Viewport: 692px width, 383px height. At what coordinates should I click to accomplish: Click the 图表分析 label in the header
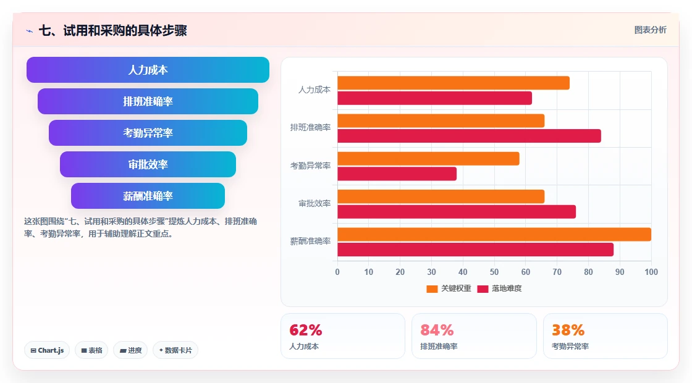point(650,30)
